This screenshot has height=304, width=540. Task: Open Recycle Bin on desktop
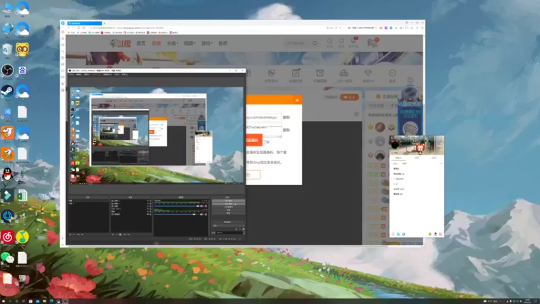click(x=7, y=50)
